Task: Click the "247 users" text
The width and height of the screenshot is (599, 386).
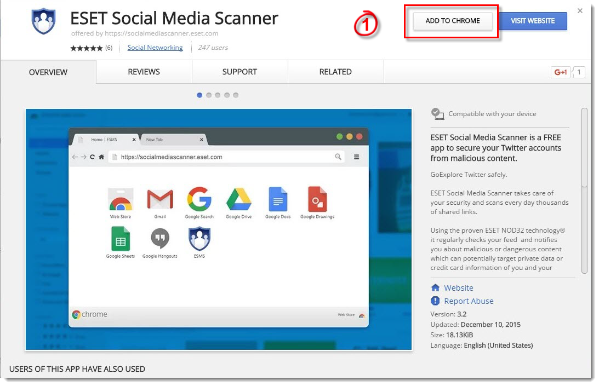Action: pyautogui.click(x=213, y=47)
